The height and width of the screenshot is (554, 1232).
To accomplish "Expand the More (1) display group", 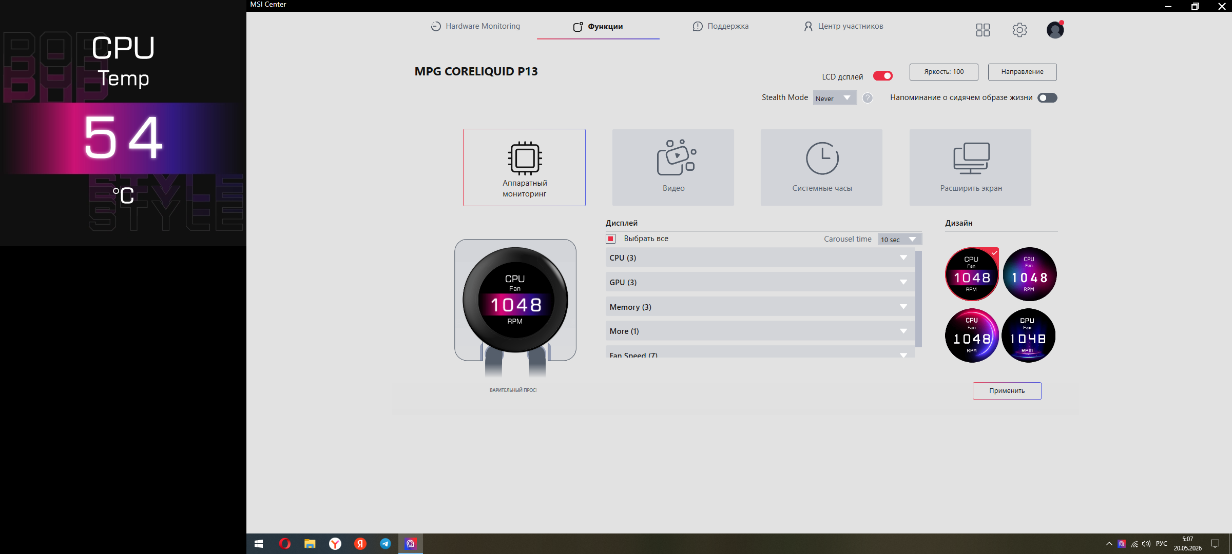I will pos(760,331).
